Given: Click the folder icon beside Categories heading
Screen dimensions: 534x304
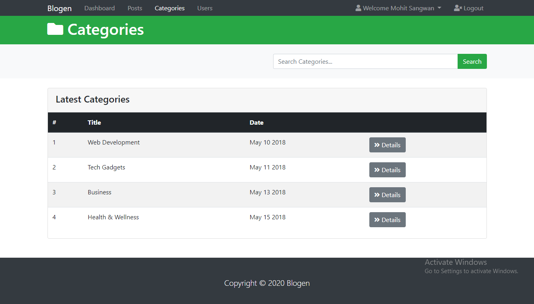Looking at the screenshot, I should tap(55, 29).
